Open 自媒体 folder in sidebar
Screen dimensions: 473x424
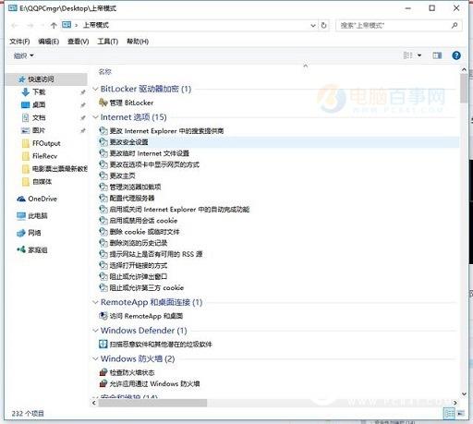pos(42,182)
